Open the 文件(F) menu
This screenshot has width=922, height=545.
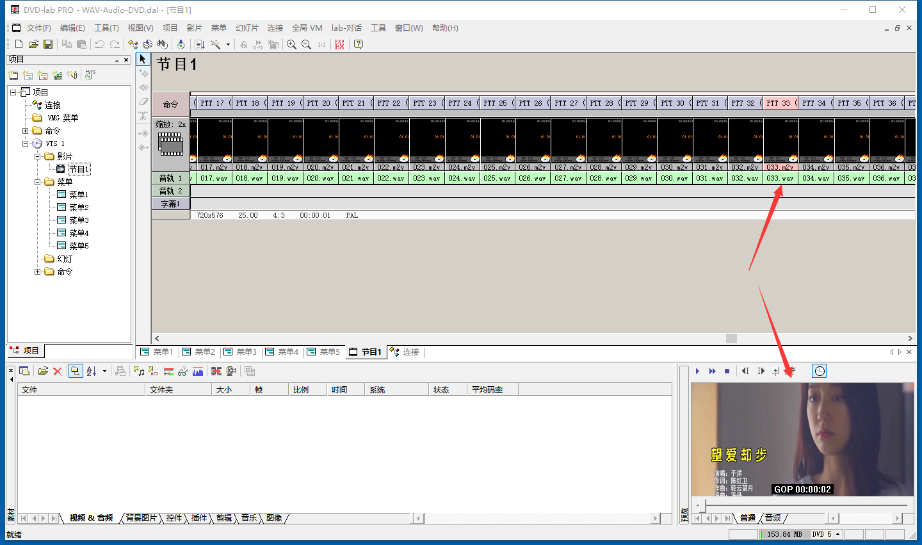38,28
